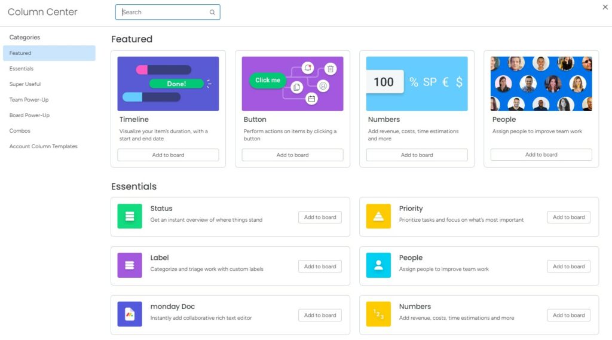Click the monday Doc column icon

130,314
